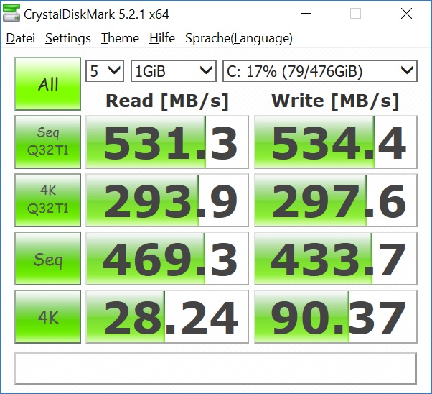Click the Read [MB/s] column header
432x394 pixels.
pyautogui.click(x=167, y=101)
